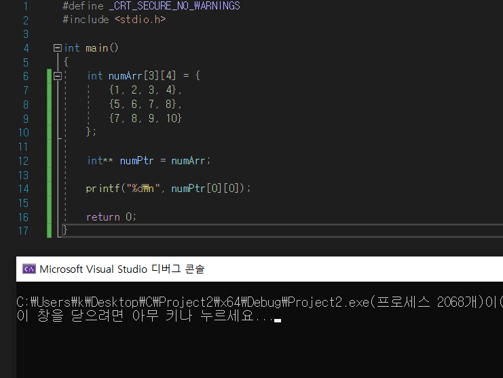The height and width of the screenshot is (378, 503).
Task: Click line number 14 in the gutter
Action: [23, 189]
